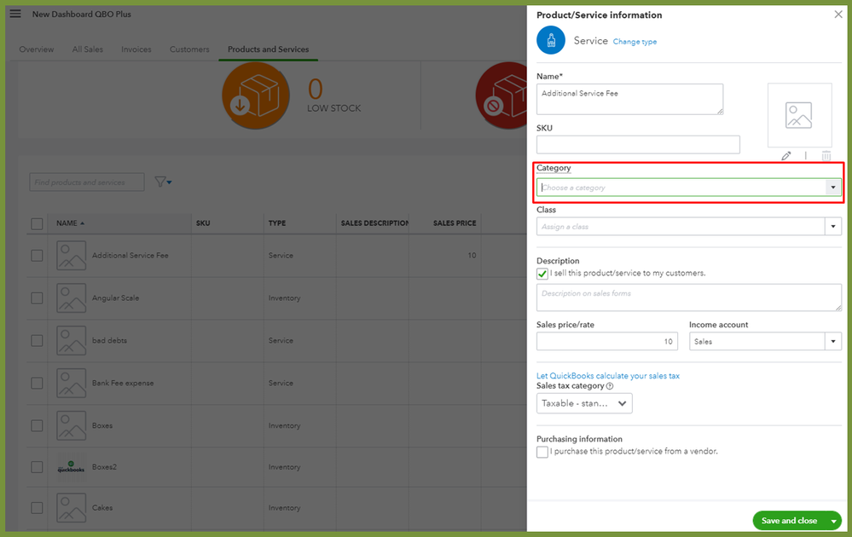
Task: Click the pencil edit image icon
Action: tap(786, 156)
